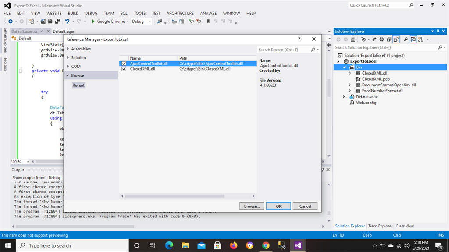Expand the Default.aspx node in Solution Explorer
Viewport: 449px width, 252px height.
(x=344, y=97)
